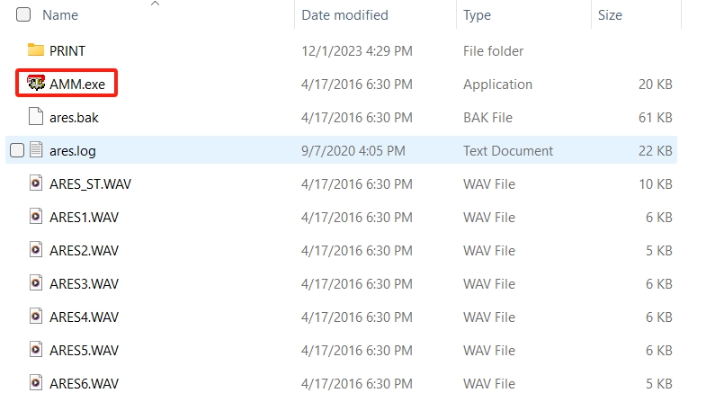Screen dimensions: 724x393
Task: Click the PRINT folder icon
Action: tap(36, 50)
